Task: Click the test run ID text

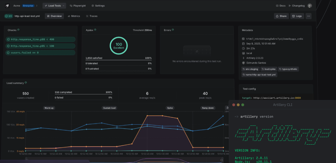Action: tap(275, 39)
